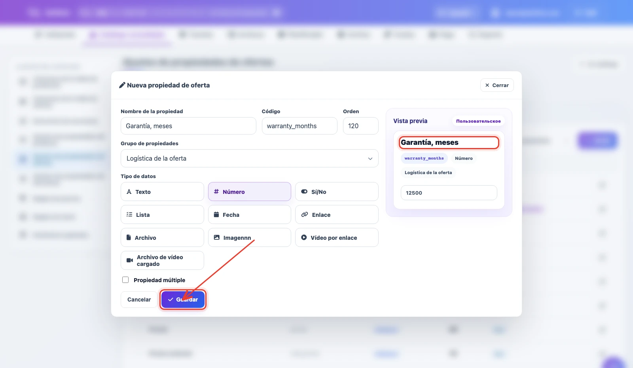This screenshot has width=633, height=368.
Task: Select Archivo de vídeo cargado type
Action: click(162, 260)
